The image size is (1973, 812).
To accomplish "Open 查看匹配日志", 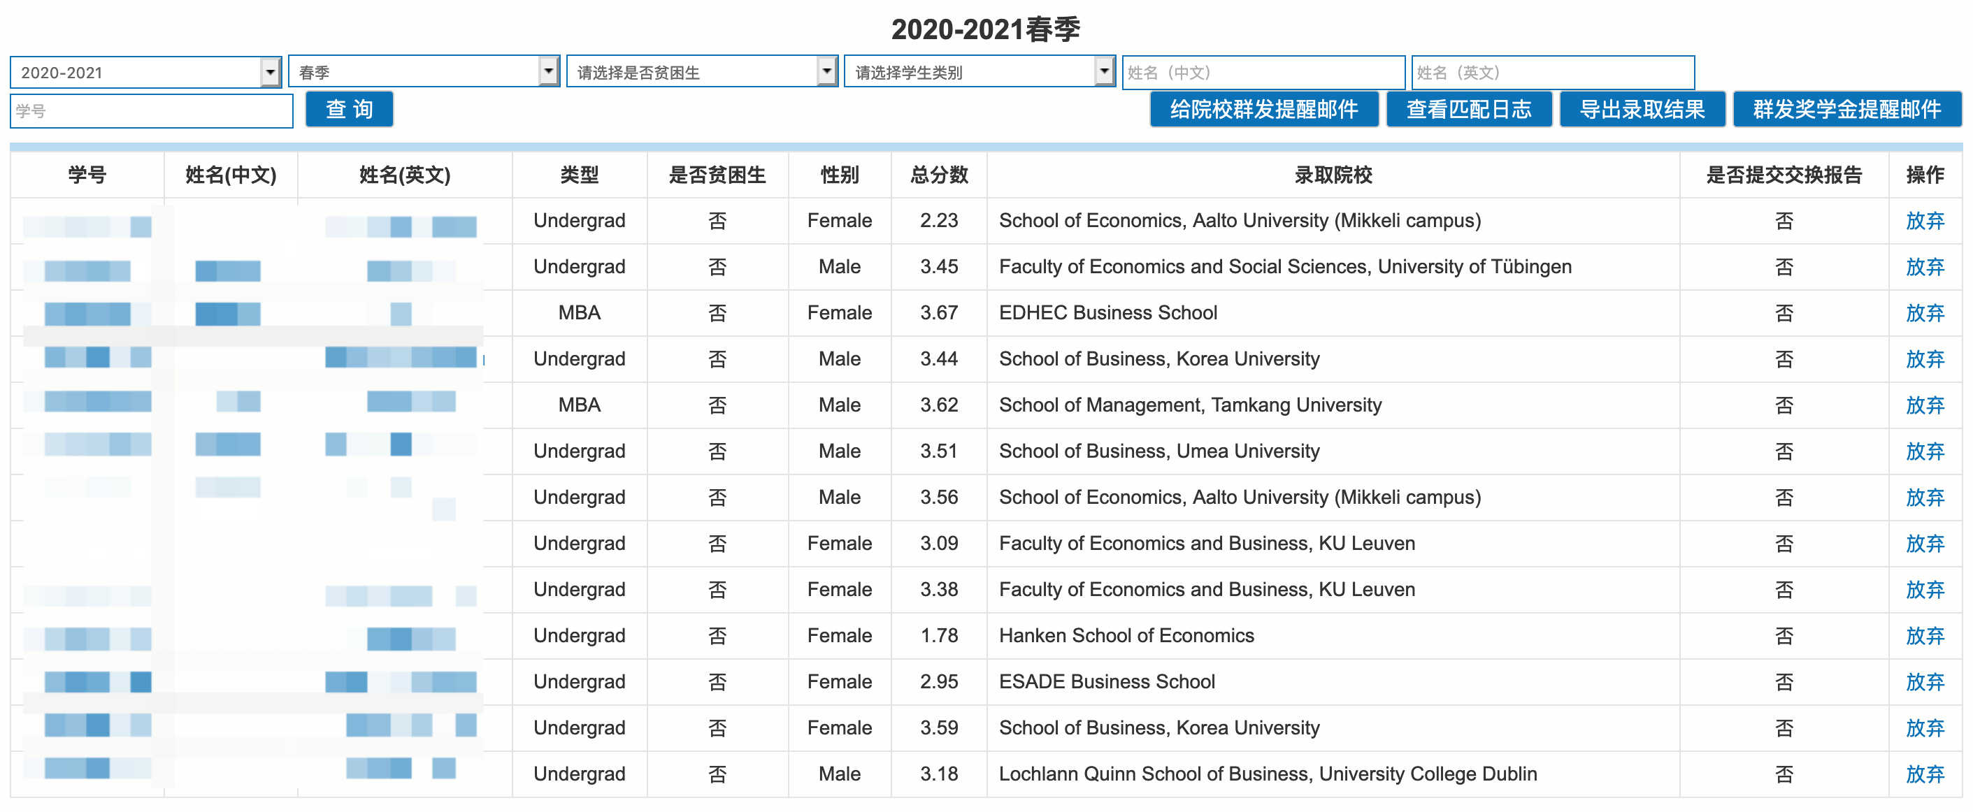I will coord(1468,110).
